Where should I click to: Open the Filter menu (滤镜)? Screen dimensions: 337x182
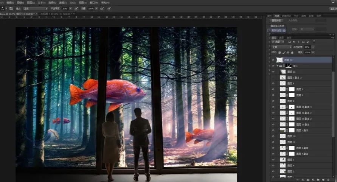click(x=63, y=3)
